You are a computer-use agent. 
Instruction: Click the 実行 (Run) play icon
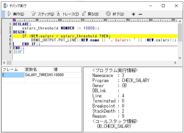click(9, 14)
